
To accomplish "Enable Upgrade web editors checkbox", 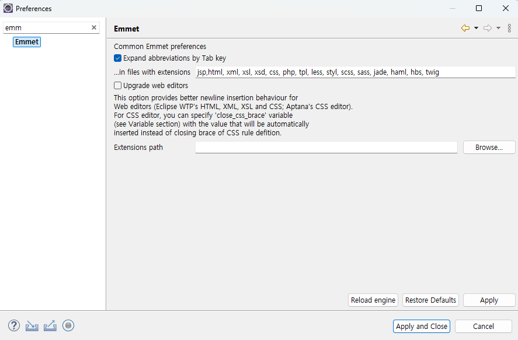I will click(x=118, y=86).
